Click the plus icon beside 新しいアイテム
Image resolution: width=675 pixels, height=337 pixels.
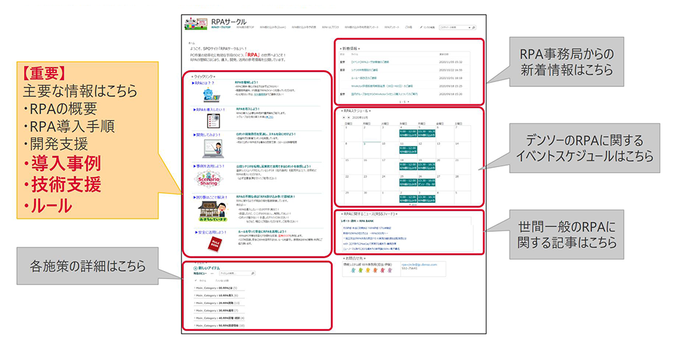coord(196,268)
